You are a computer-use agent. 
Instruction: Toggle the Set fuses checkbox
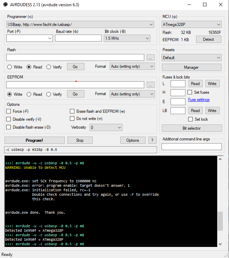click(x=190, y=92)
